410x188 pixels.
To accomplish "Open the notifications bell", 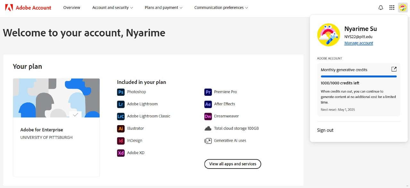I will [x=381, y=8].
